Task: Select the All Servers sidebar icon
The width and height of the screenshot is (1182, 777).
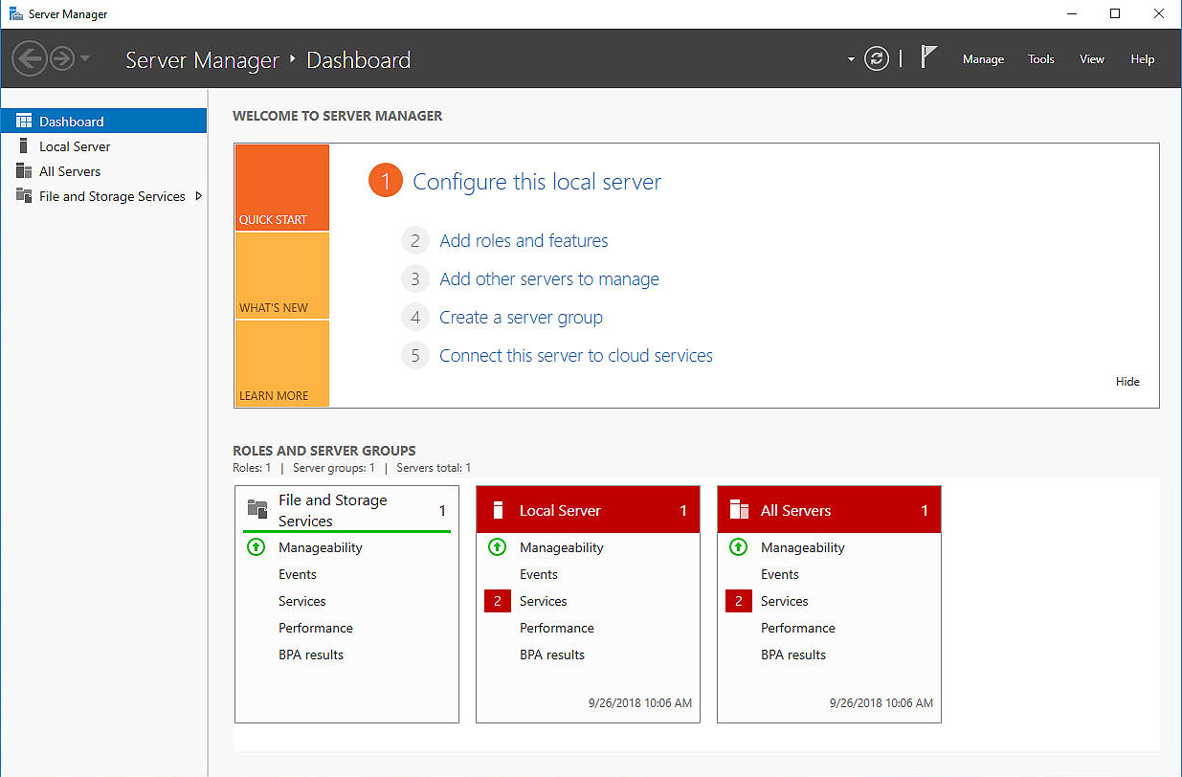Action: (x=24, y=171)
